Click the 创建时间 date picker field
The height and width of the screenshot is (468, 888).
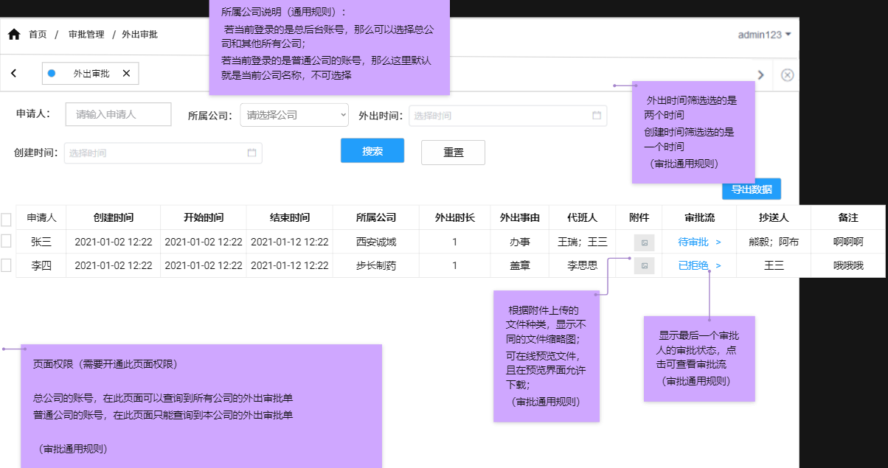(163, 153)
